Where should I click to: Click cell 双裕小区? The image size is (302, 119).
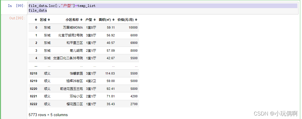[x=76, y=96]
